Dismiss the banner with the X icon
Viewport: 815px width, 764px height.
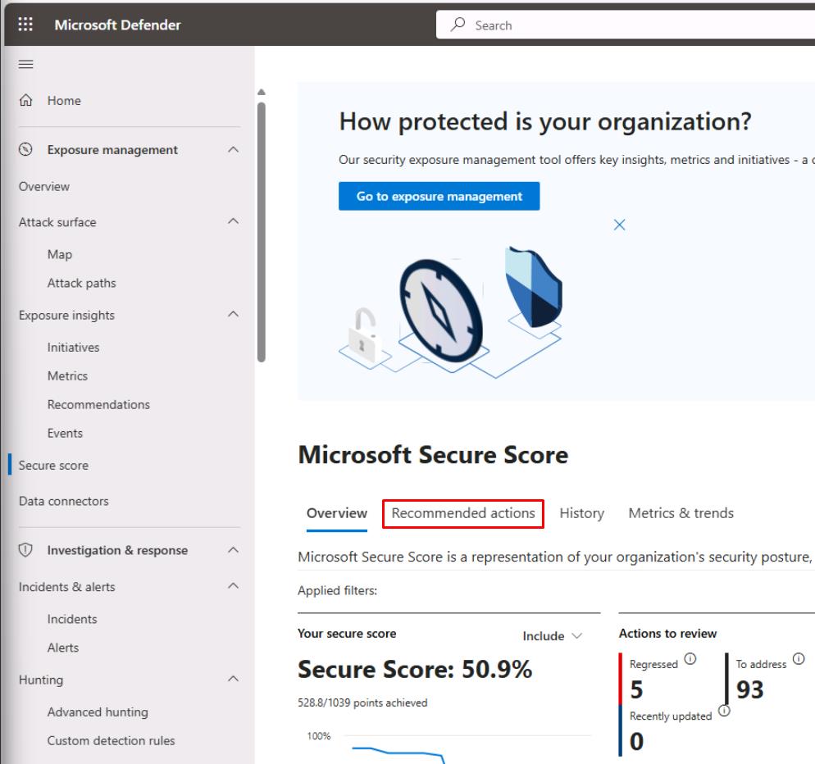[620, 225]
